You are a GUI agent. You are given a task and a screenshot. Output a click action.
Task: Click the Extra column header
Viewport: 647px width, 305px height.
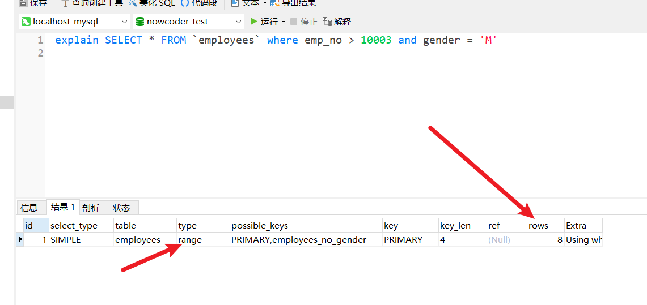[583, 226]
